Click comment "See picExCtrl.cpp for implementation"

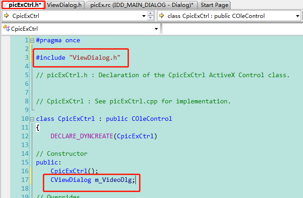tap(163, 101)
